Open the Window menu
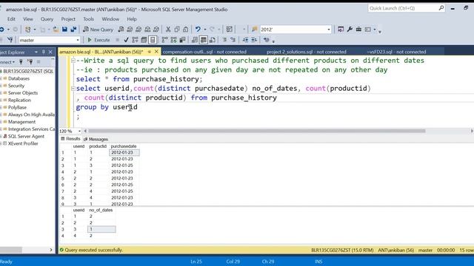Image resolution: width=474 pixels, height=266 pixels. coord(110,19)
